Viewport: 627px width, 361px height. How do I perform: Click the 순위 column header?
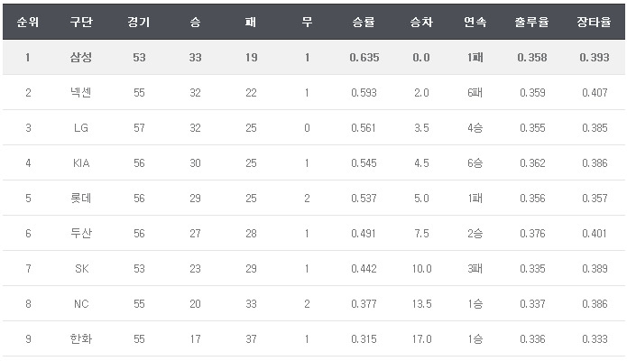click(27, 22)
